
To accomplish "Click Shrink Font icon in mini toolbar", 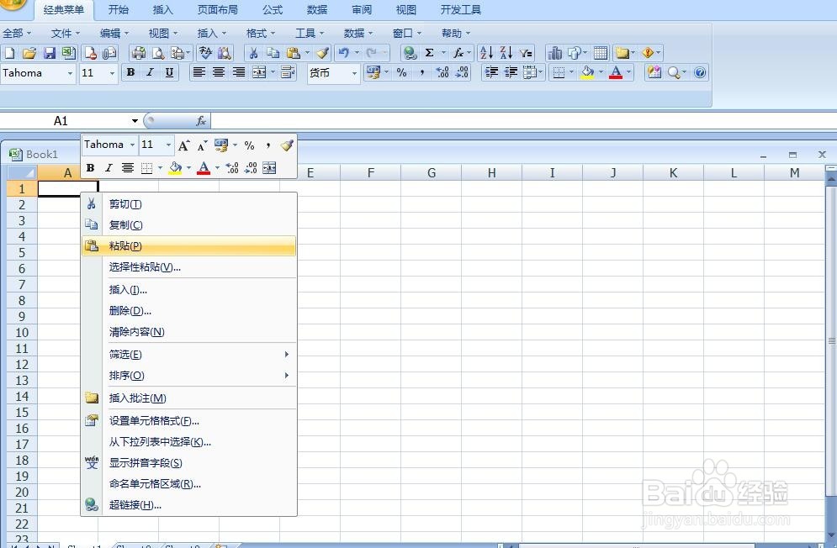I will (203, 145).
